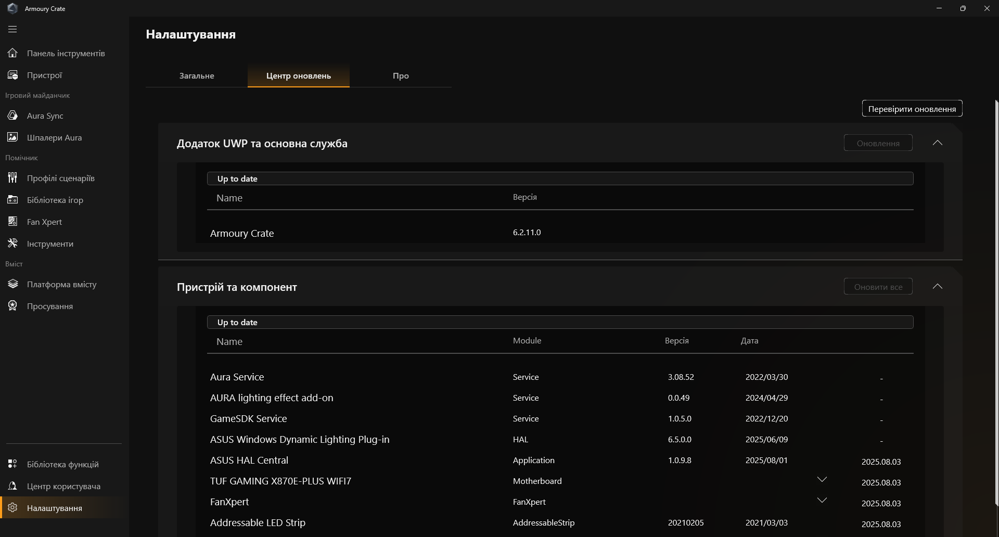Select the Панель інструментів menu label
The width and height of the screenshot is (999, 537).
coord(66,53)
